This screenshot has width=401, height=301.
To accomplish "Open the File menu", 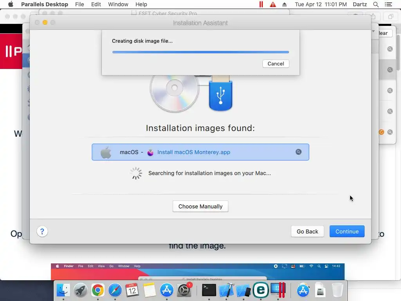I will pyautogui.click(x=79, y=4).
